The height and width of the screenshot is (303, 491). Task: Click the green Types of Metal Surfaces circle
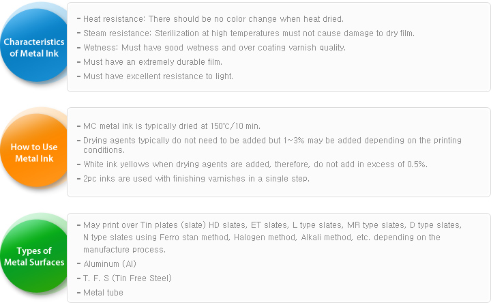pyautogui.click(x=34, y=257)
